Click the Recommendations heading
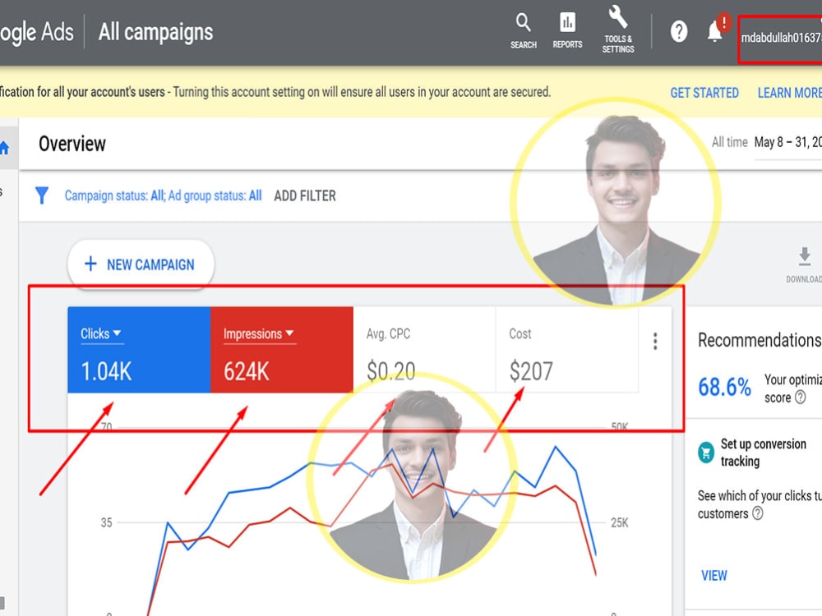The image size is (822, 616). pyautogui.click(x=759, y=340)
